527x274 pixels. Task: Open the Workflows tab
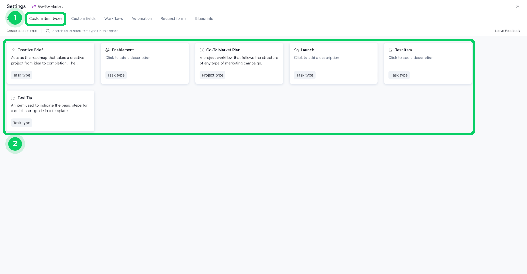click(x=113, y=18)
